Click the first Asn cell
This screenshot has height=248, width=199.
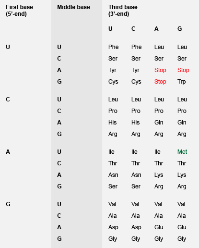(113, 175)
